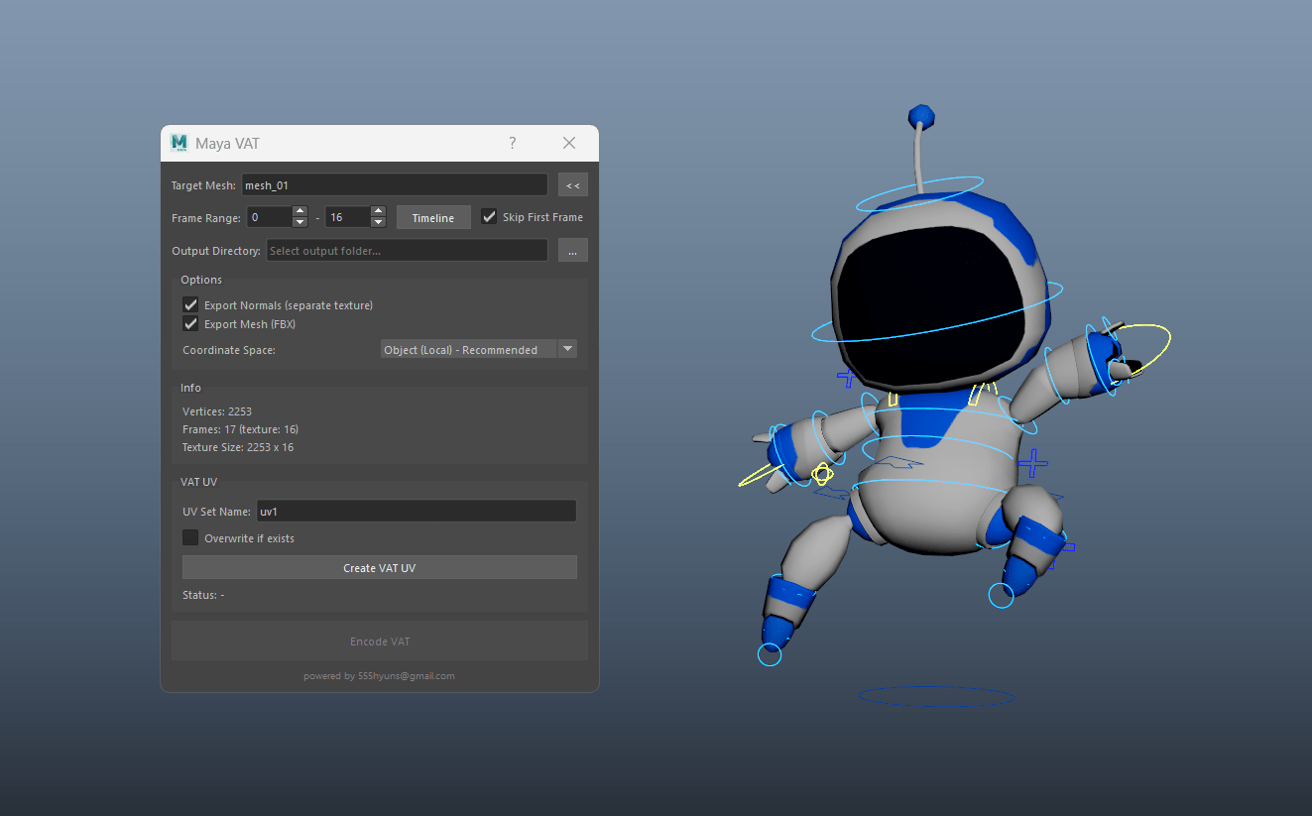Screen dimensions: 1312x816
Task: Toggle Export Mesh (FBX) checkbox
Action: 191,324
